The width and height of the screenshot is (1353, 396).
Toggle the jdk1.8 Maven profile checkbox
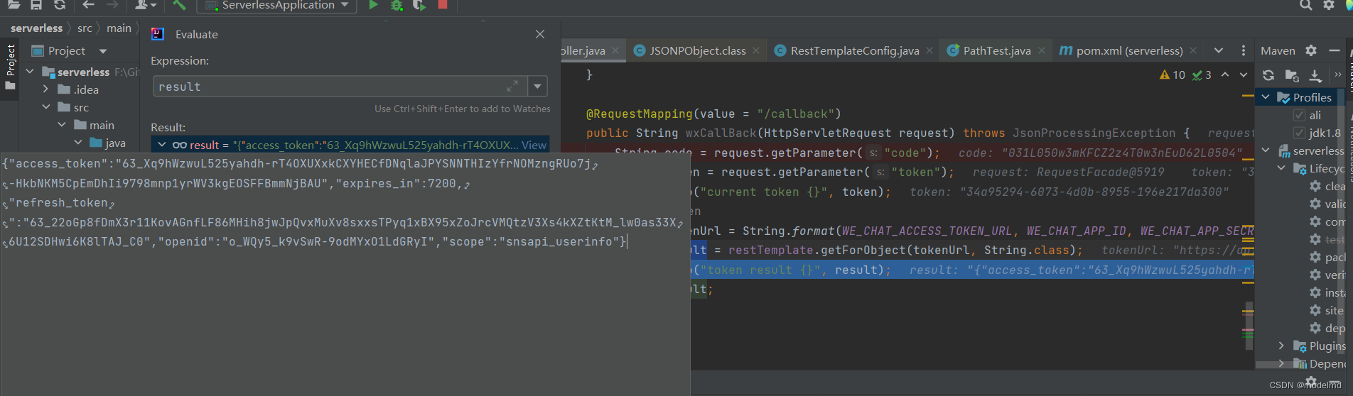pyautogui.click(x=1299, y=133)
